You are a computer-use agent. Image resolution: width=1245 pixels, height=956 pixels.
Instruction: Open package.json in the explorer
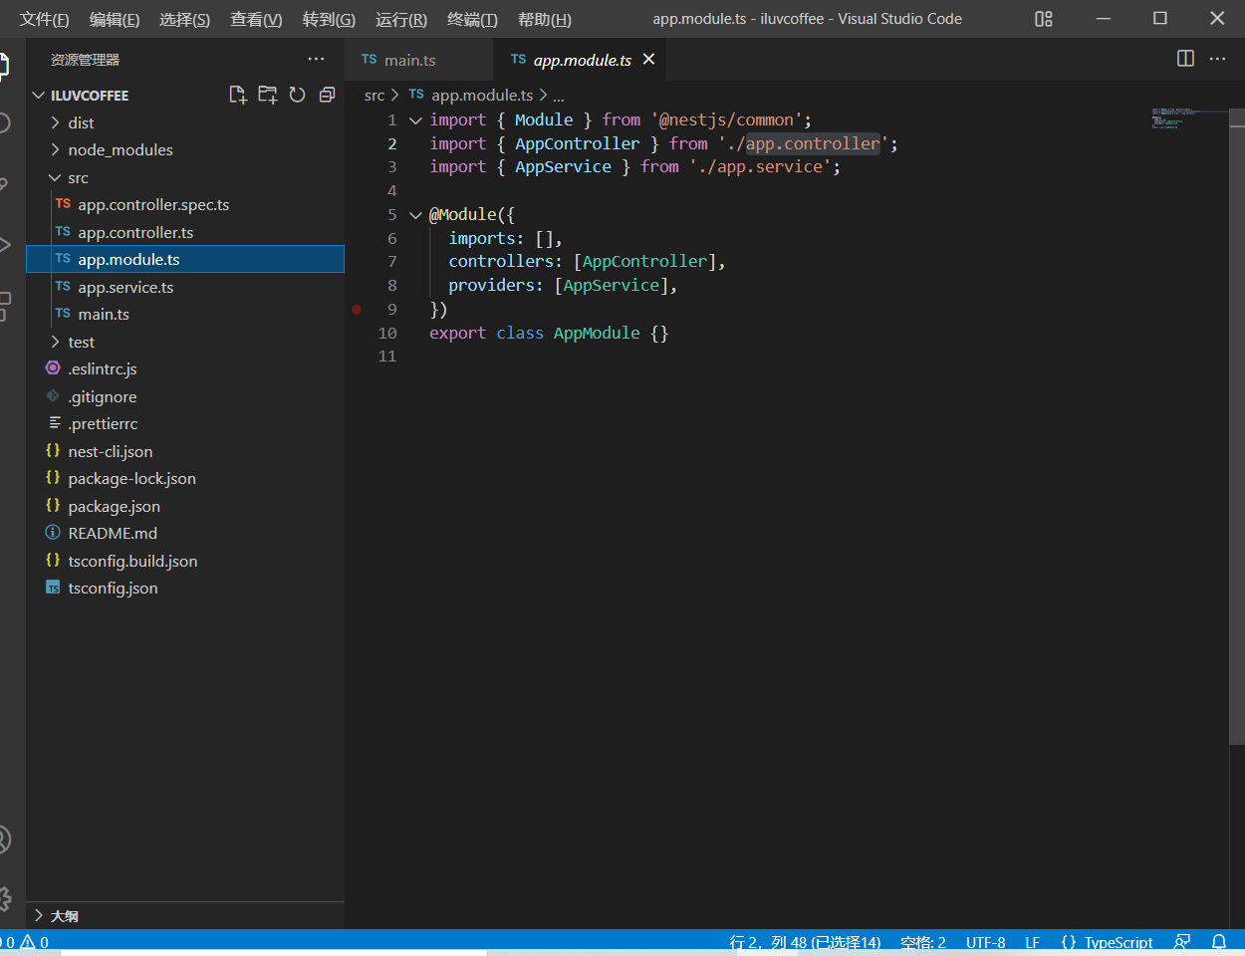pyautogui.click(x=114, y=506)
